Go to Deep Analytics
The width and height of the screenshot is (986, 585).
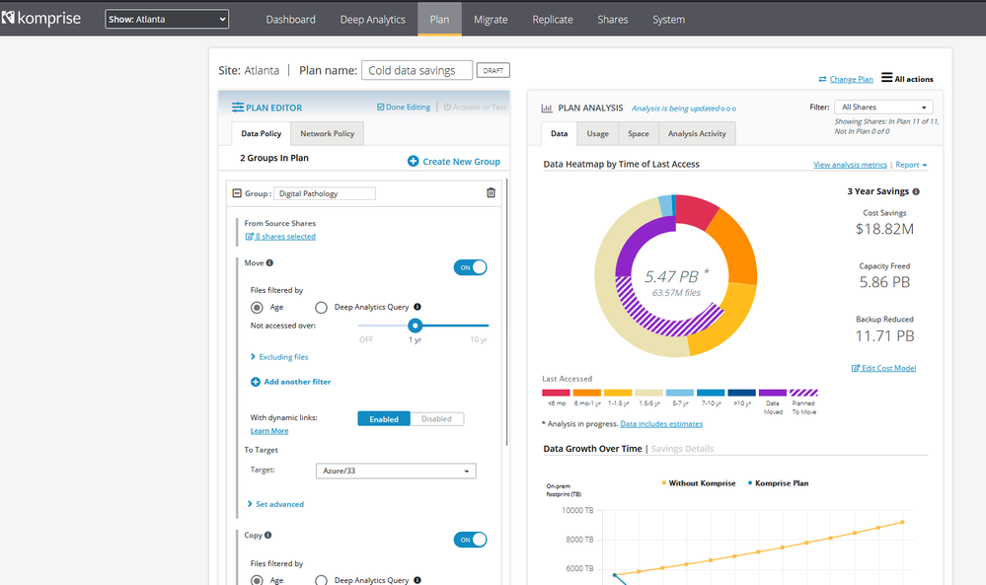point(373,20)
